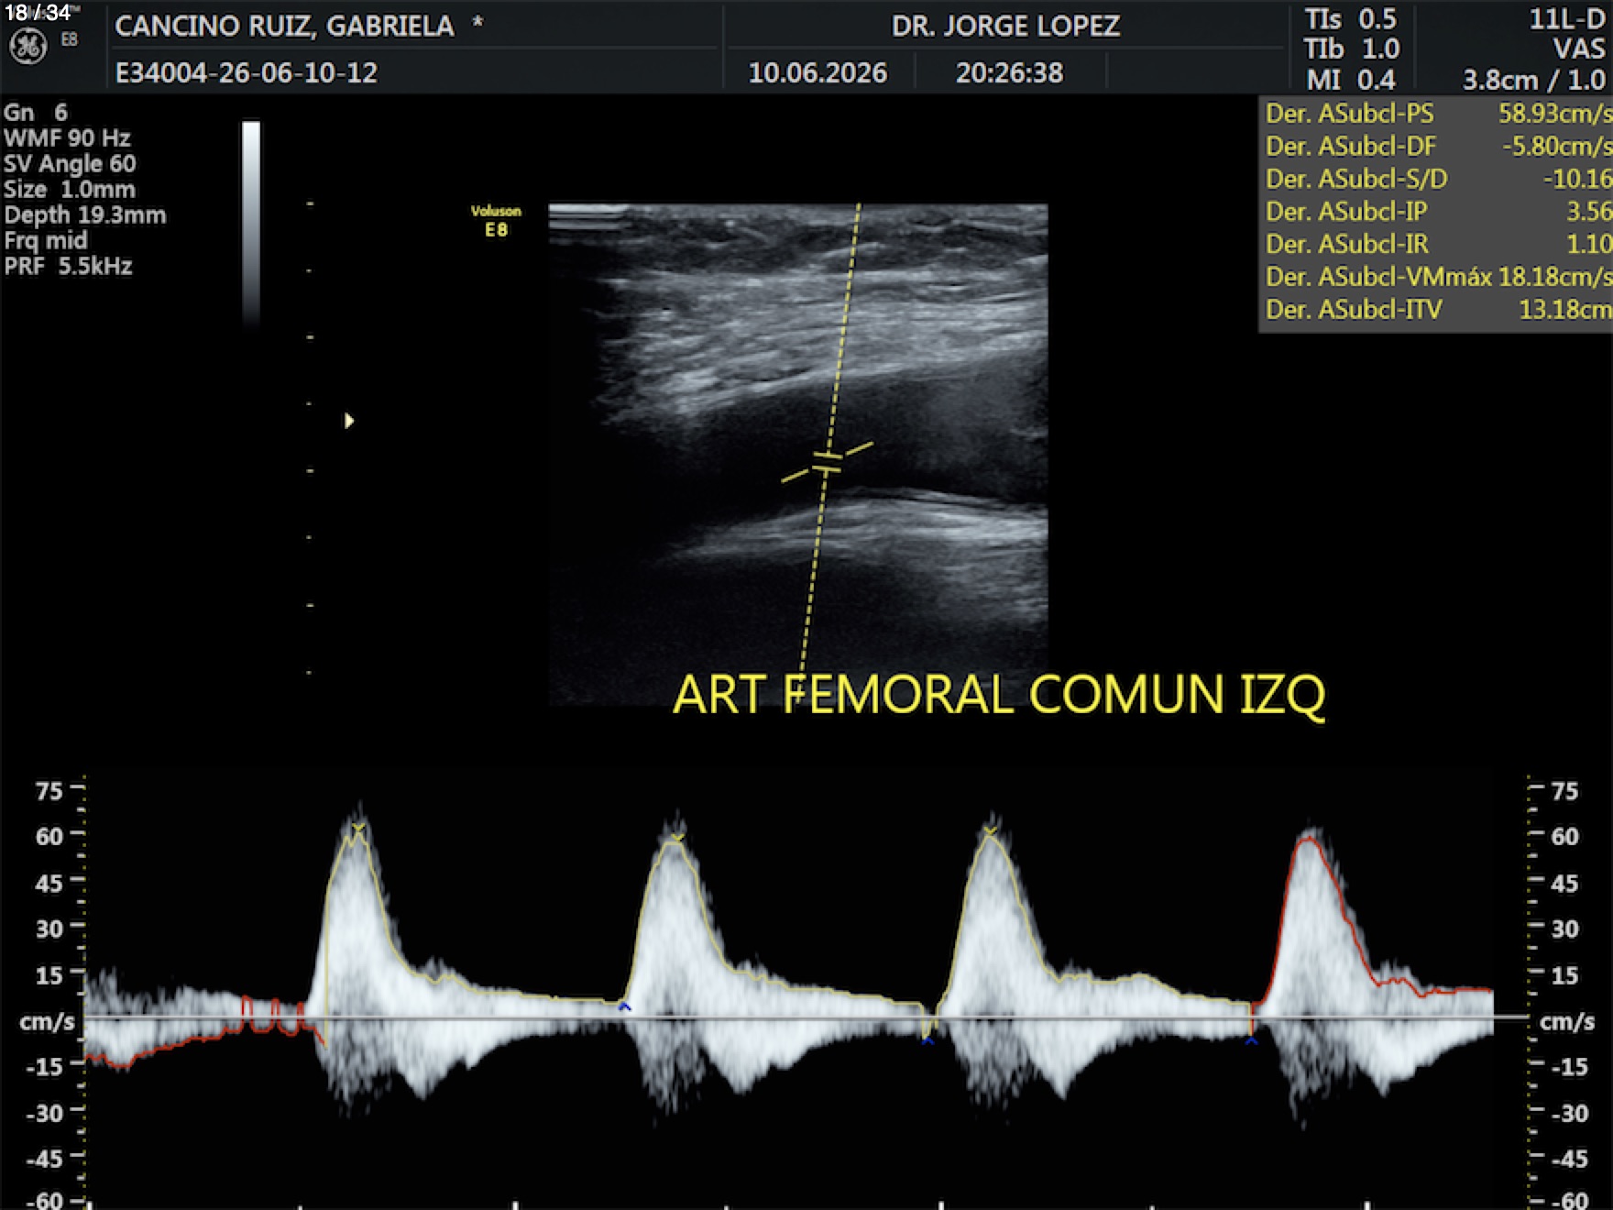Screen dimensions: 1613x1210
Task: Click the patient ID E34004-26-06-10-12 field
Action: click(247, 72)
